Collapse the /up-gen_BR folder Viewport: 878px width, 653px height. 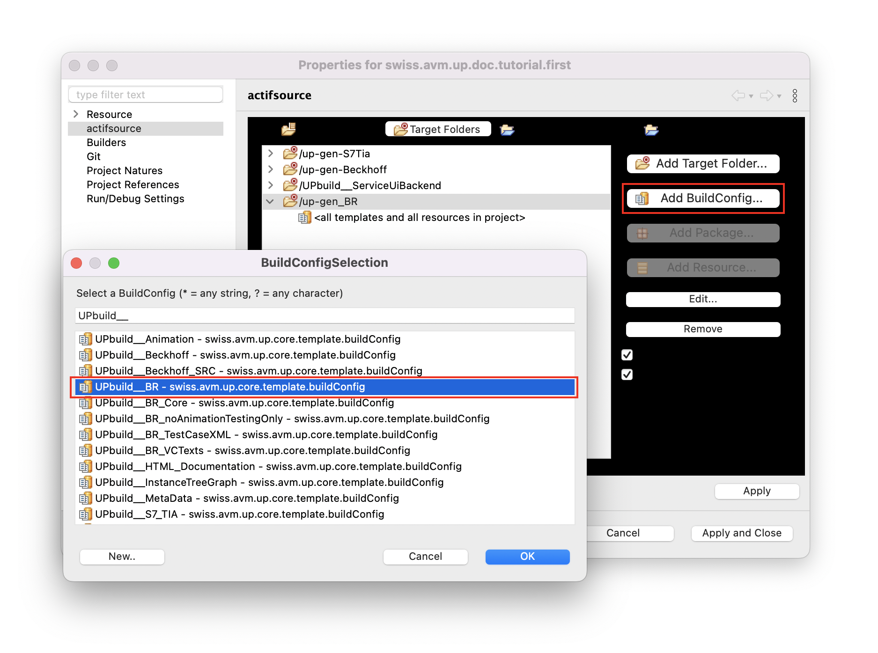pos(270,202)
